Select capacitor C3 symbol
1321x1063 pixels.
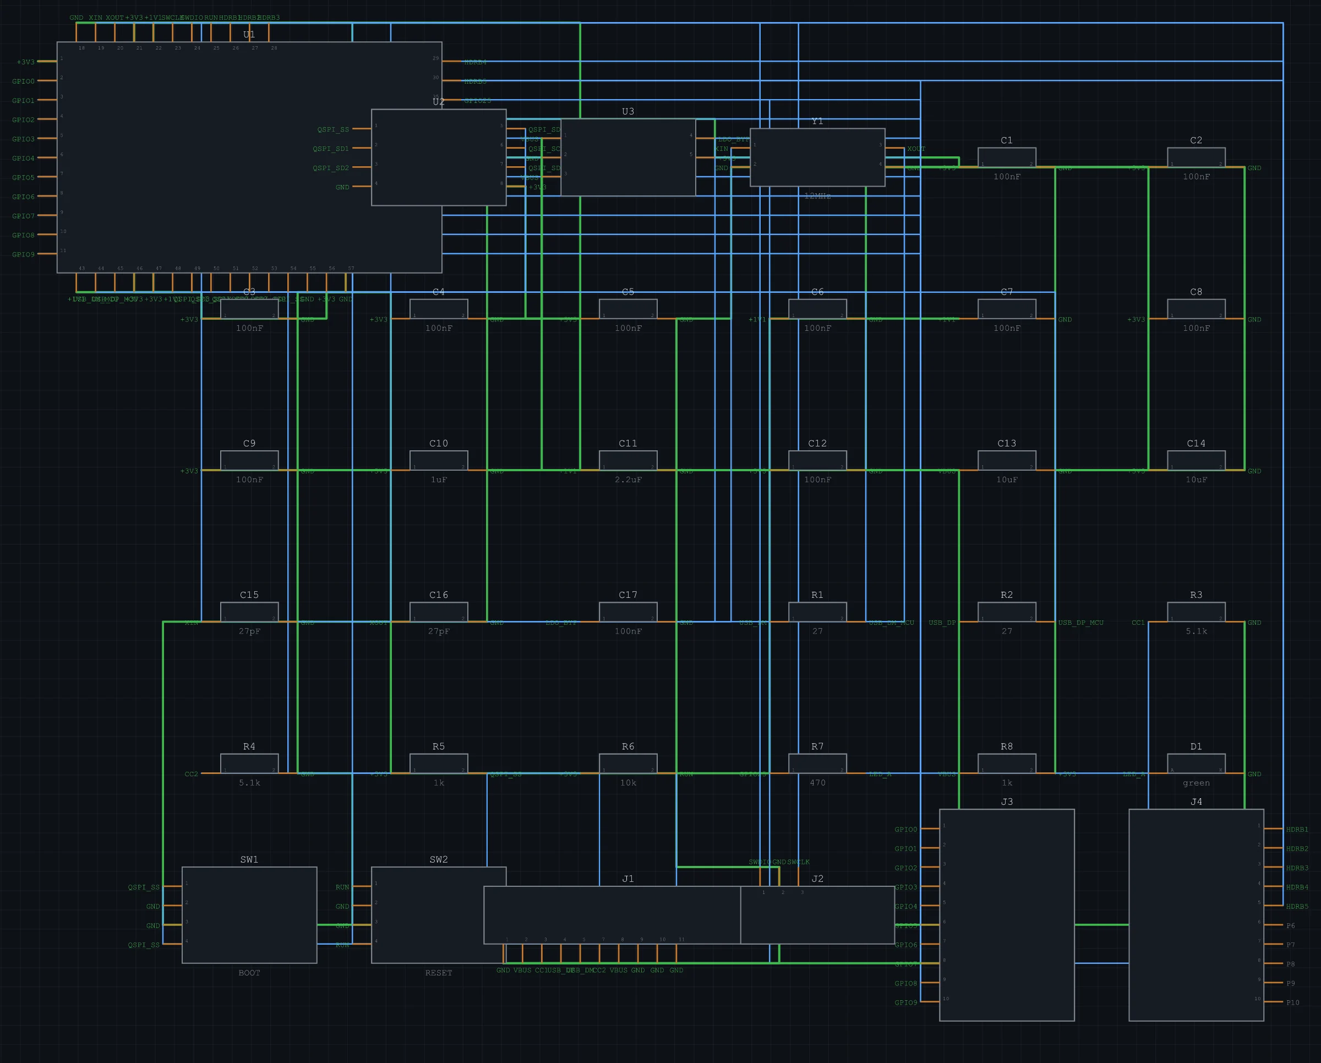click(x=249, y=309)
